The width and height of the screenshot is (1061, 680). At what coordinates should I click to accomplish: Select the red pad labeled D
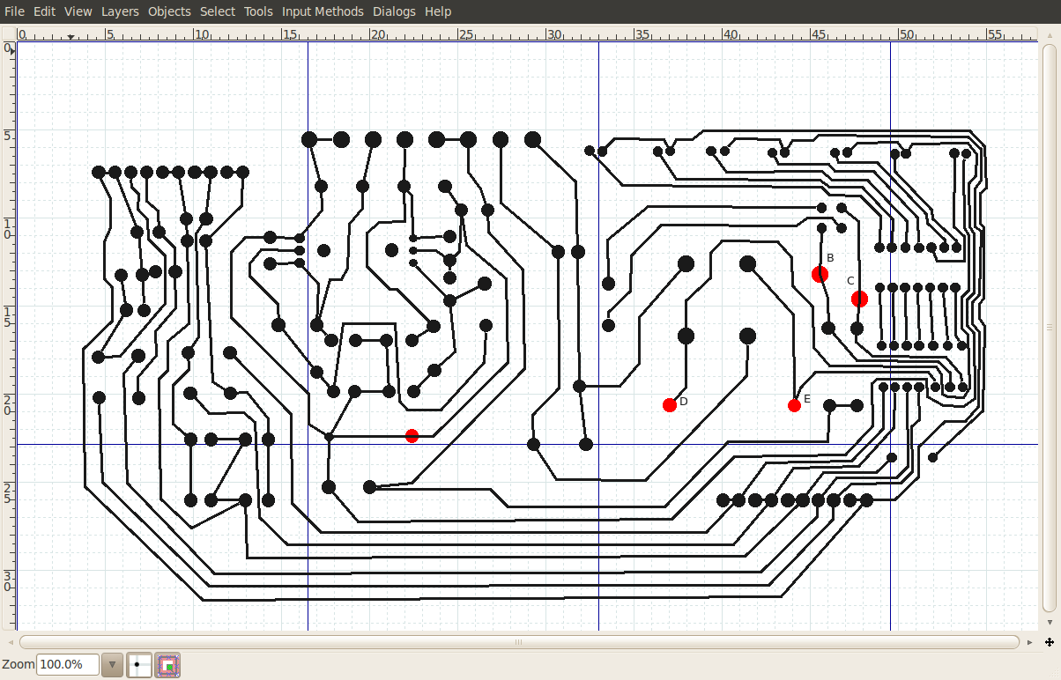[670, 405]
